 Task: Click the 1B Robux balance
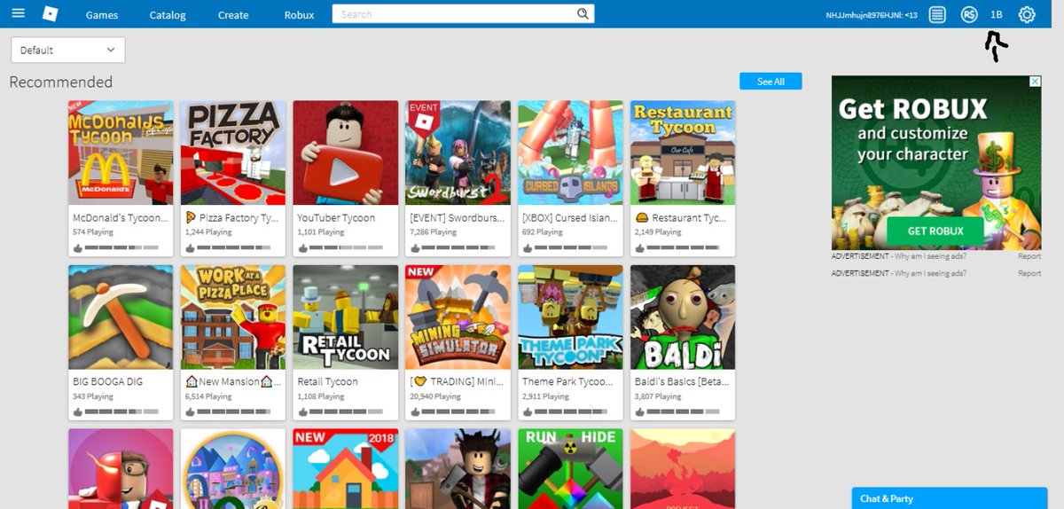pos(997,15)
